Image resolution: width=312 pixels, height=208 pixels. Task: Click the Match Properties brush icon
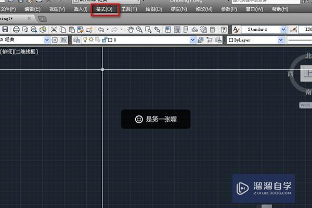(x=81, y=30)
